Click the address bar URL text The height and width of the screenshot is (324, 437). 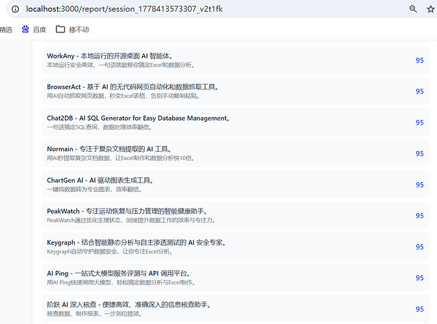(124, 9)
